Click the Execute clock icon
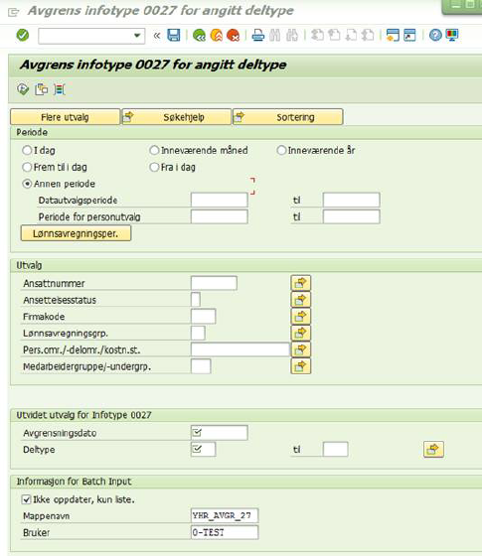482x556 pixels. coord(23,89)
